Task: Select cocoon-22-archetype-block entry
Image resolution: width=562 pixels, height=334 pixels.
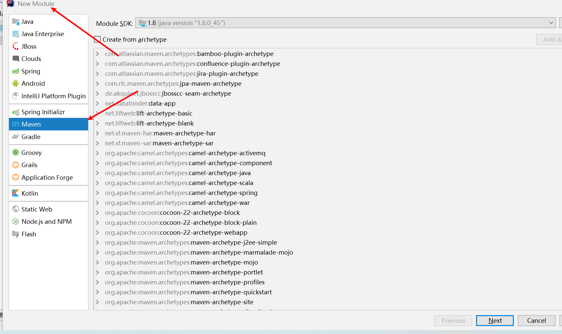Action: [x=172, y=213]
